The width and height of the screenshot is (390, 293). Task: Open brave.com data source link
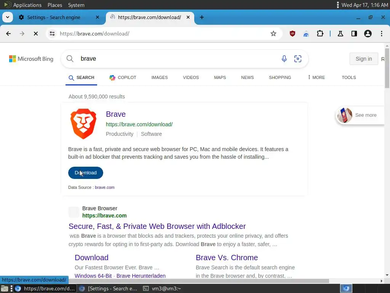pyautogui.click(x=104, y=187)
